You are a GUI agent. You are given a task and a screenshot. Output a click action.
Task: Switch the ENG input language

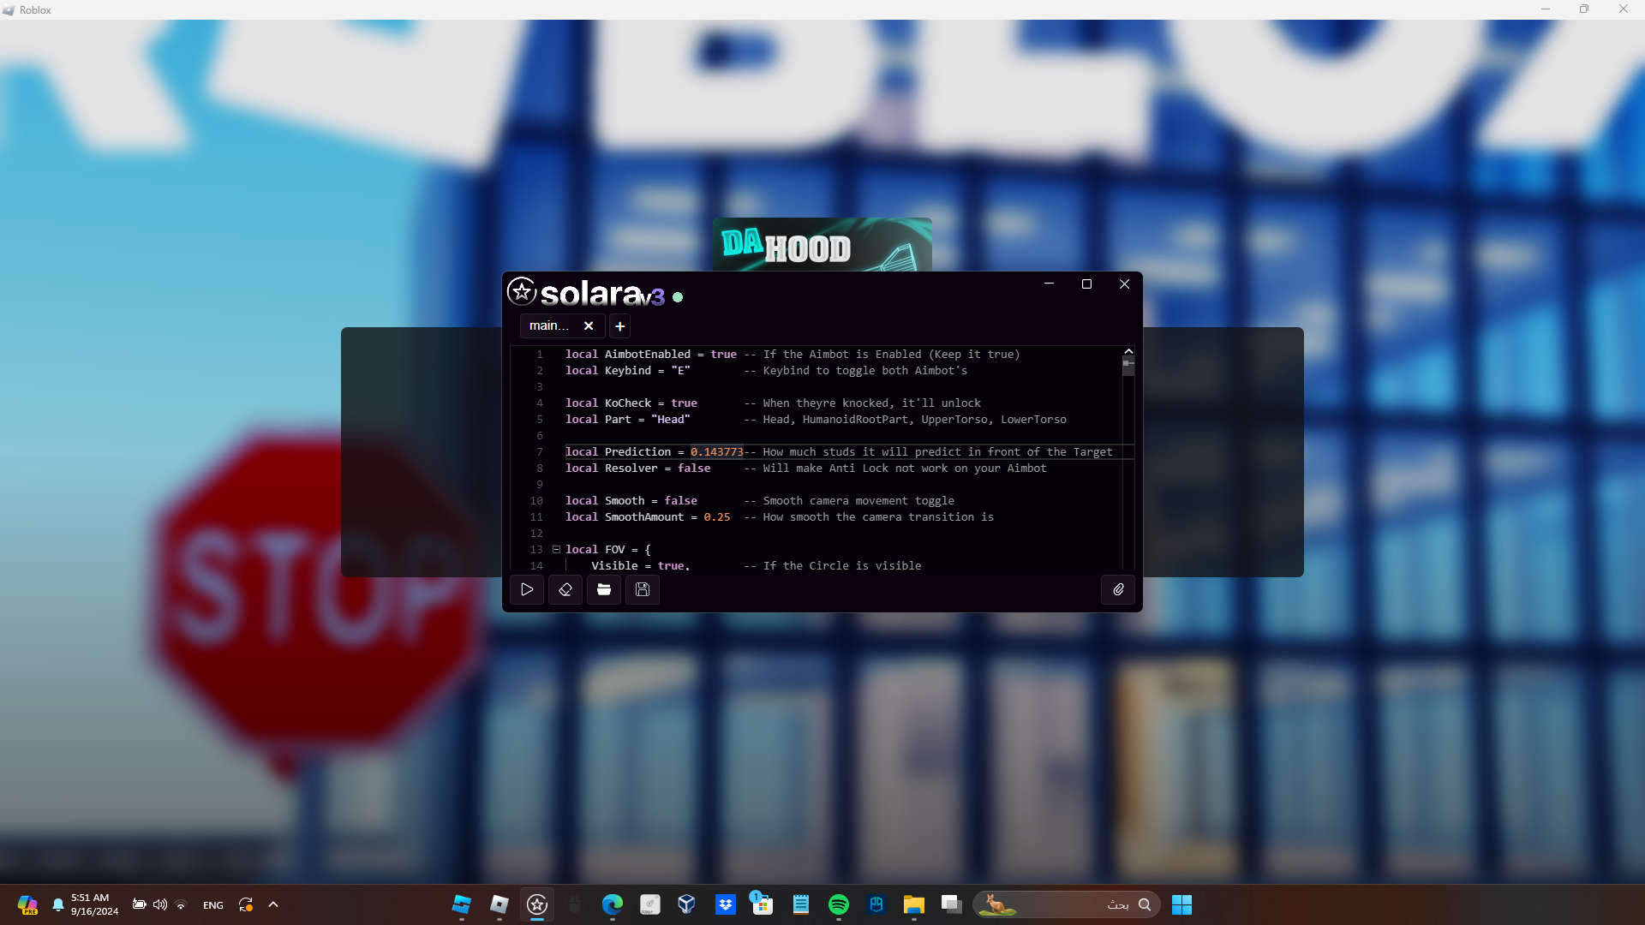point(213,905)
